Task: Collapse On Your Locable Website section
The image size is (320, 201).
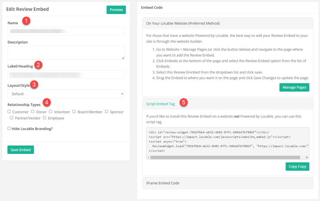Action: [228, 23]
